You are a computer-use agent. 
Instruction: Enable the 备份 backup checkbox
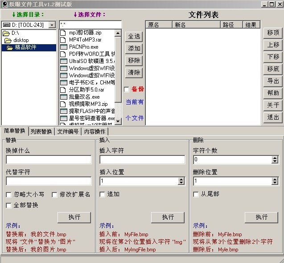(x=127, y=89)
